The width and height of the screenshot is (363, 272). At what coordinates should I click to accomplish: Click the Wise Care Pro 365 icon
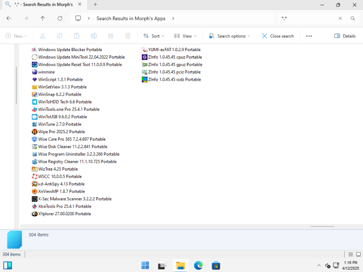coord(34,139)
